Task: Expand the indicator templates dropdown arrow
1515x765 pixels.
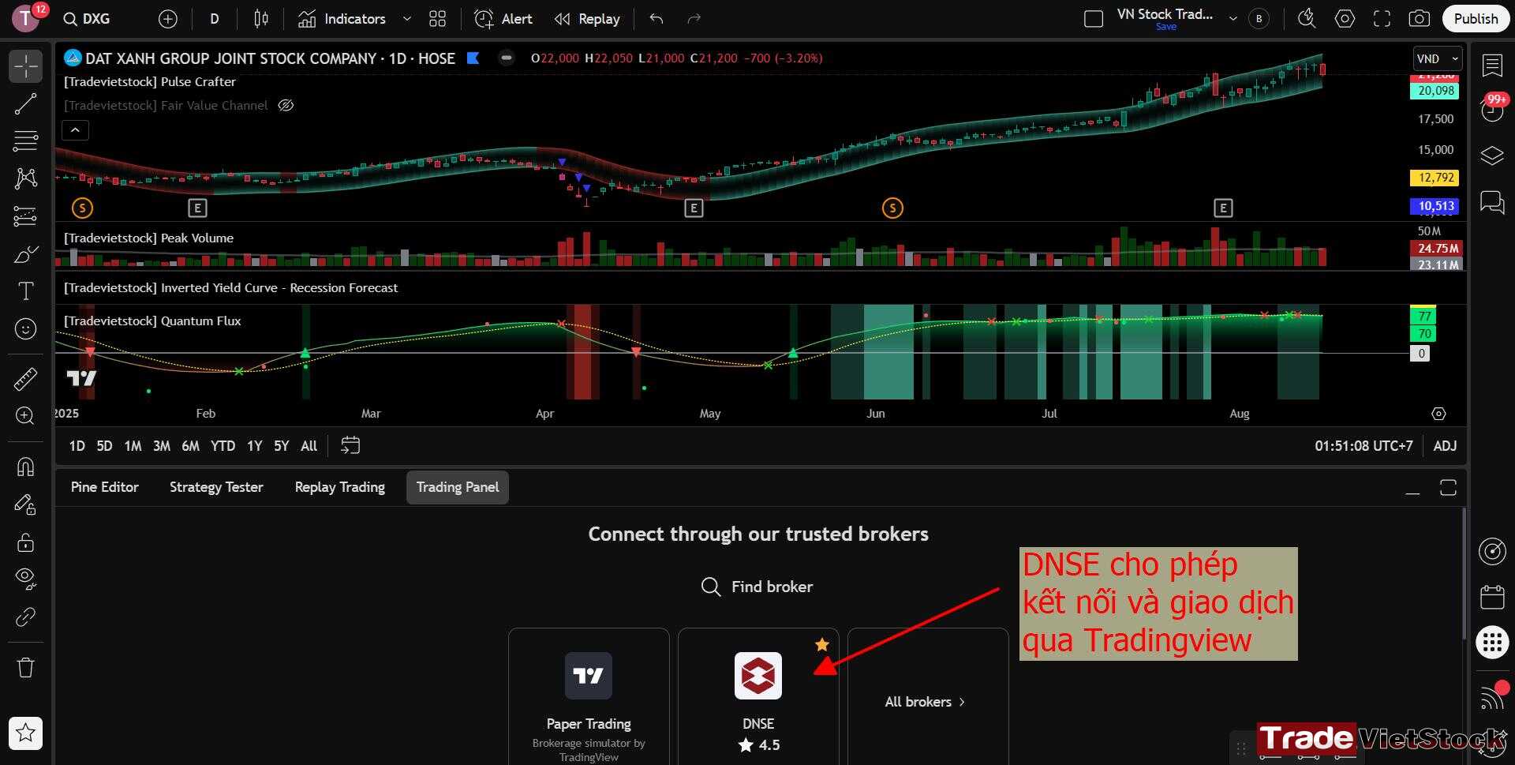Action: pyautogui.click(x=407, y=19)
